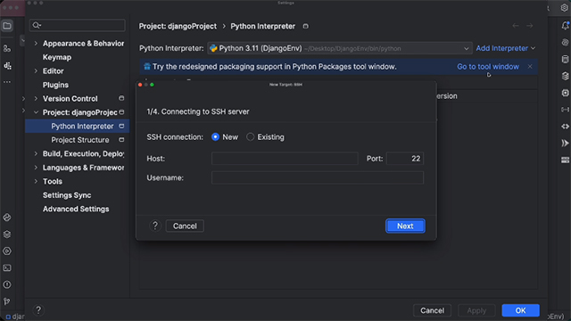Open the Project tool window folder icon
The image size is (571, 321).
tap(7, 26)
